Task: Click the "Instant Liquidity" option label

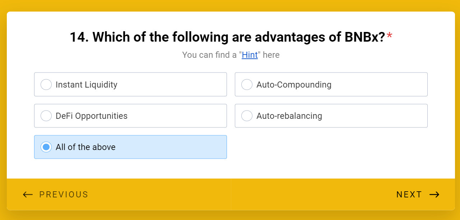Action: click(87, 85)
